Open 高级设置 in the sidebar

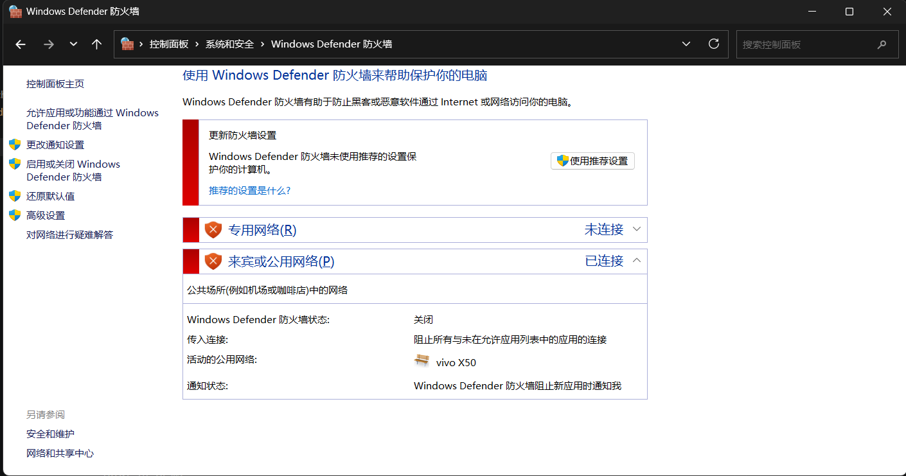point(46,215)
